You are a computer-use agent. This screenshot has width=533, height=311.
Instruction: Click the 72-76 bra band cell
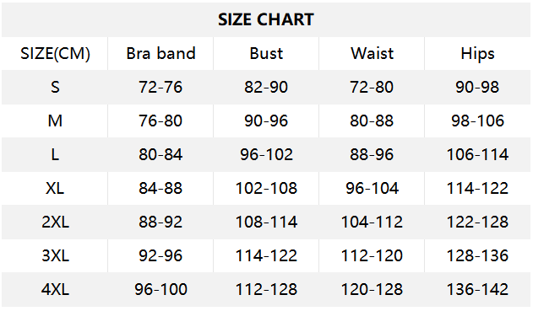point(160,87)
